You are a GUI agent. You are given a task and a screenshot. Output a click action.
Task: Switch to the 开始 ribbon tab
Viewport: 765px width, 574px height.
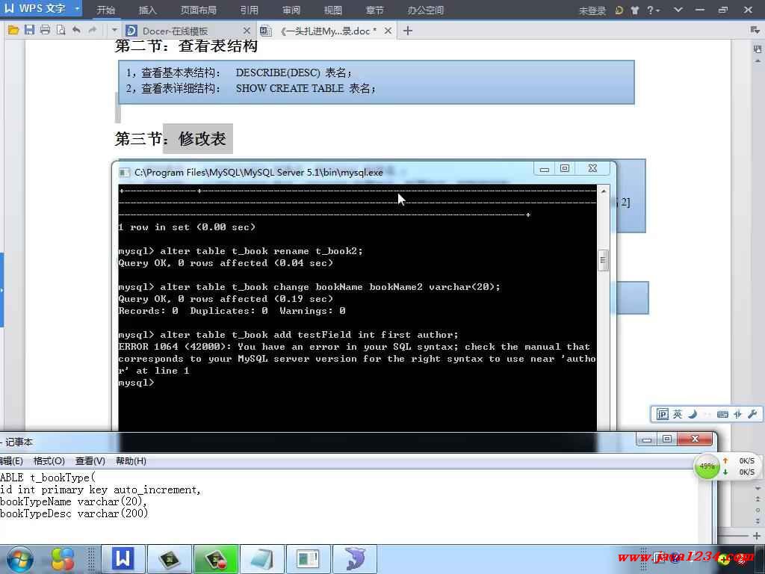pyautogui.click(x=105, y=10)
